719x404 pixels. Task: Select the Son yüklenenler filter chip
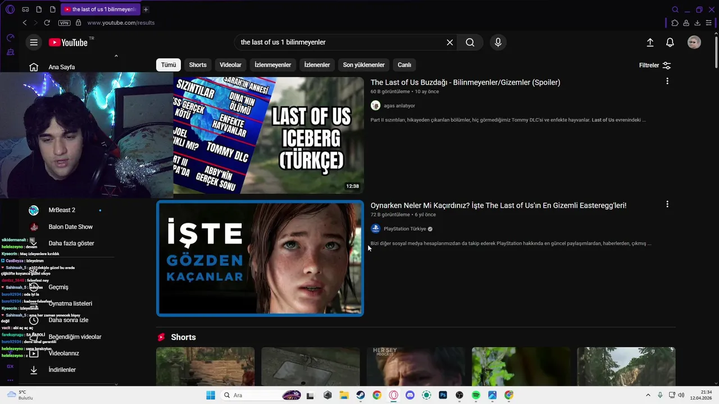tap(364, 65)
